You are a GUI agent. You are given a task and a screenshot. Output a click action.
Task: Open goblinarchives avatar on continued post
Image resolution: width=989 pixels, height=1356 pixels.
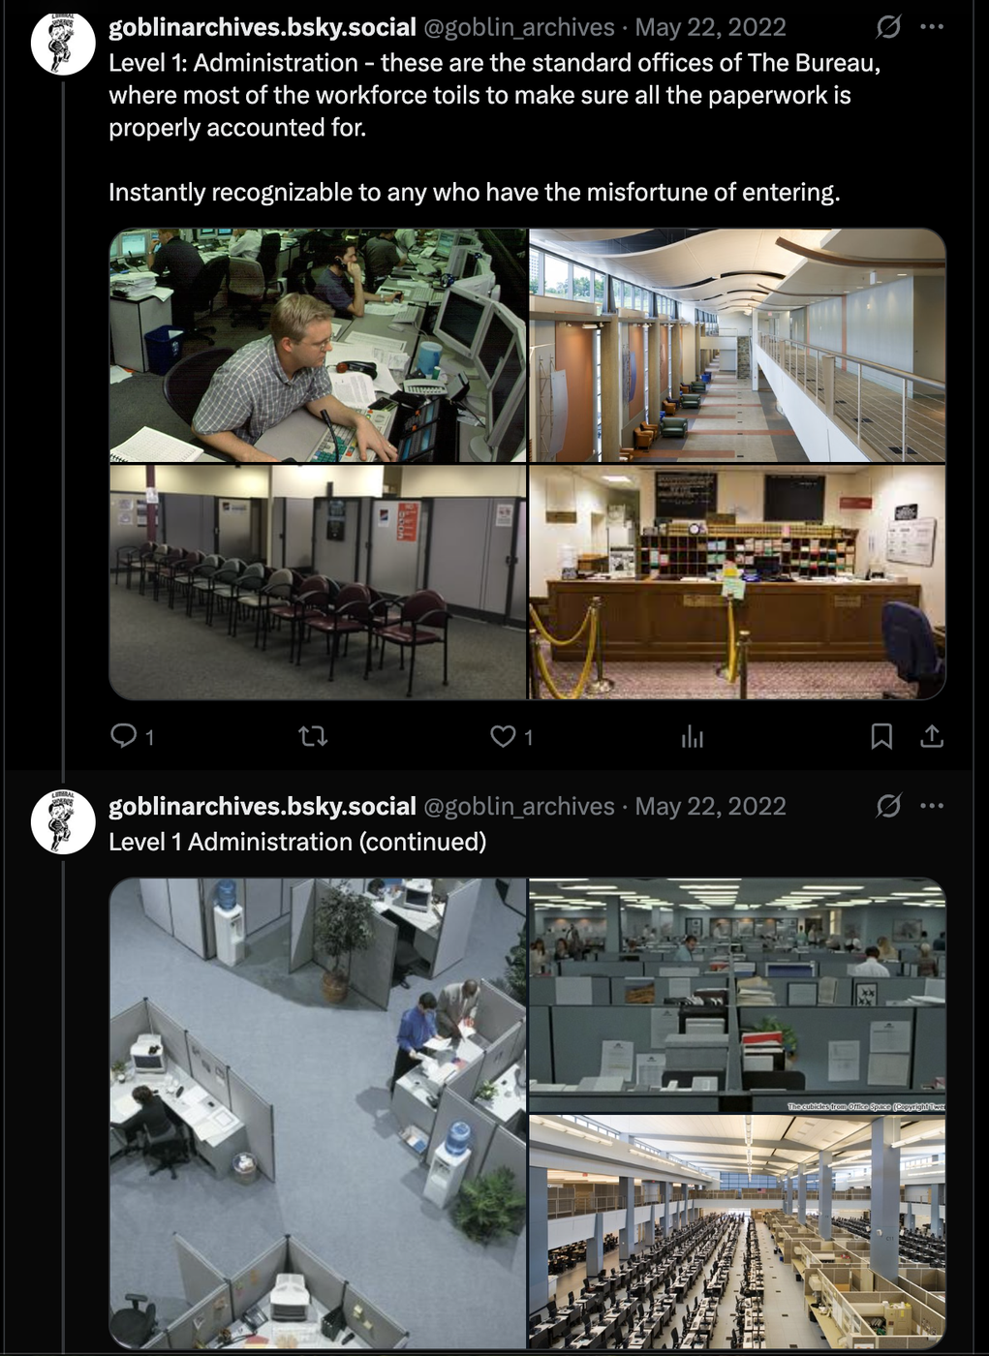tap(63, 822)
